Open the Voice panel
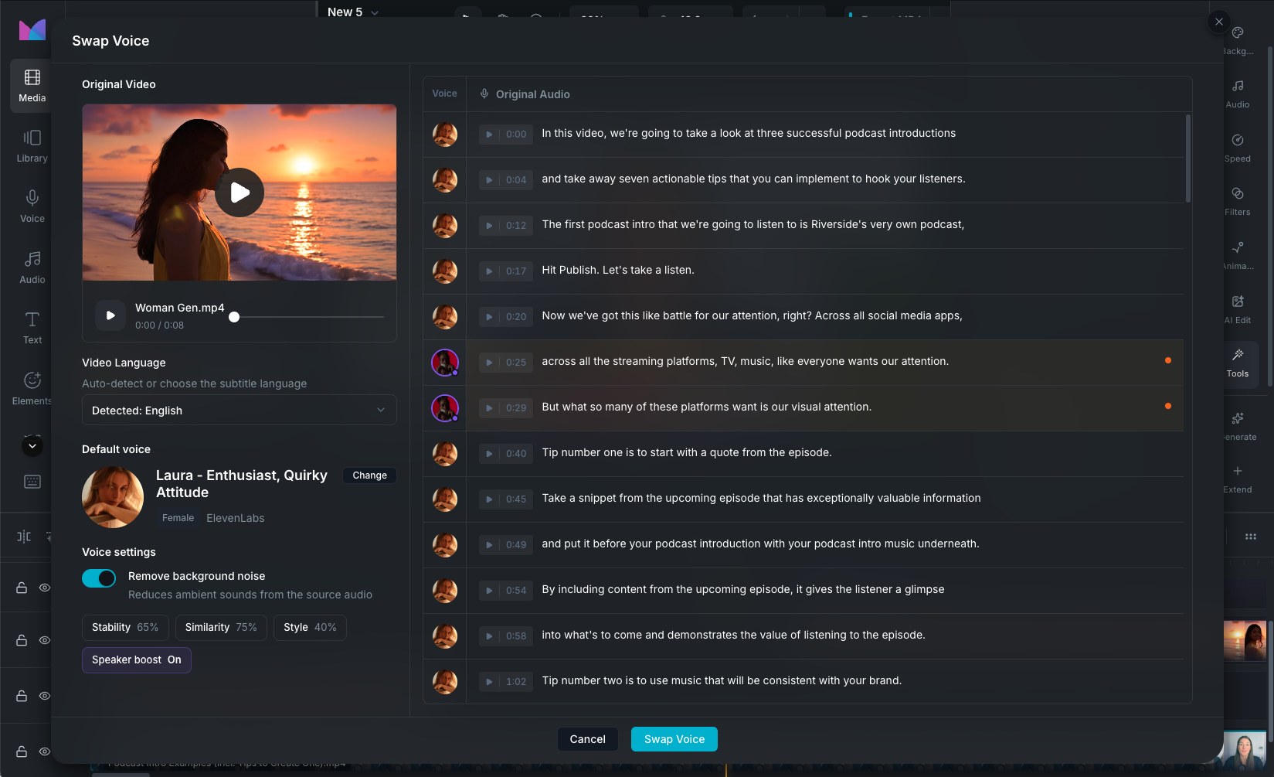 point(32,205)
